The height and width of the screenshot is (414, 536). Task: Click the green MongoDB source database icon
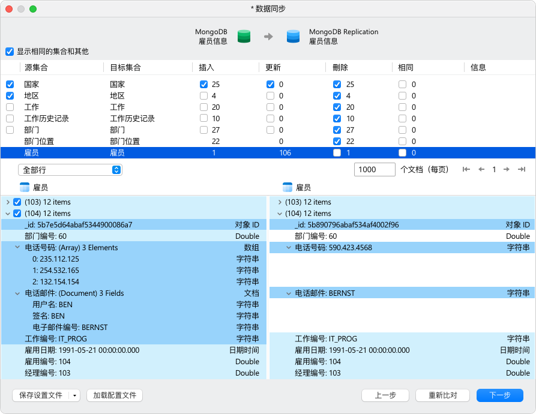click(244, 36)
